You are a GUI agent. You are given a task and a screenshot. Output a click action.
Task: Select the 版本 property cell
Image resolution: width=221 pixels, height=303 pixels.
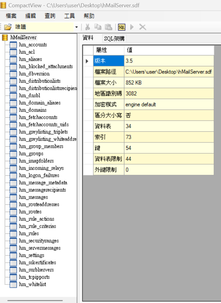click(x=109, y=61)
